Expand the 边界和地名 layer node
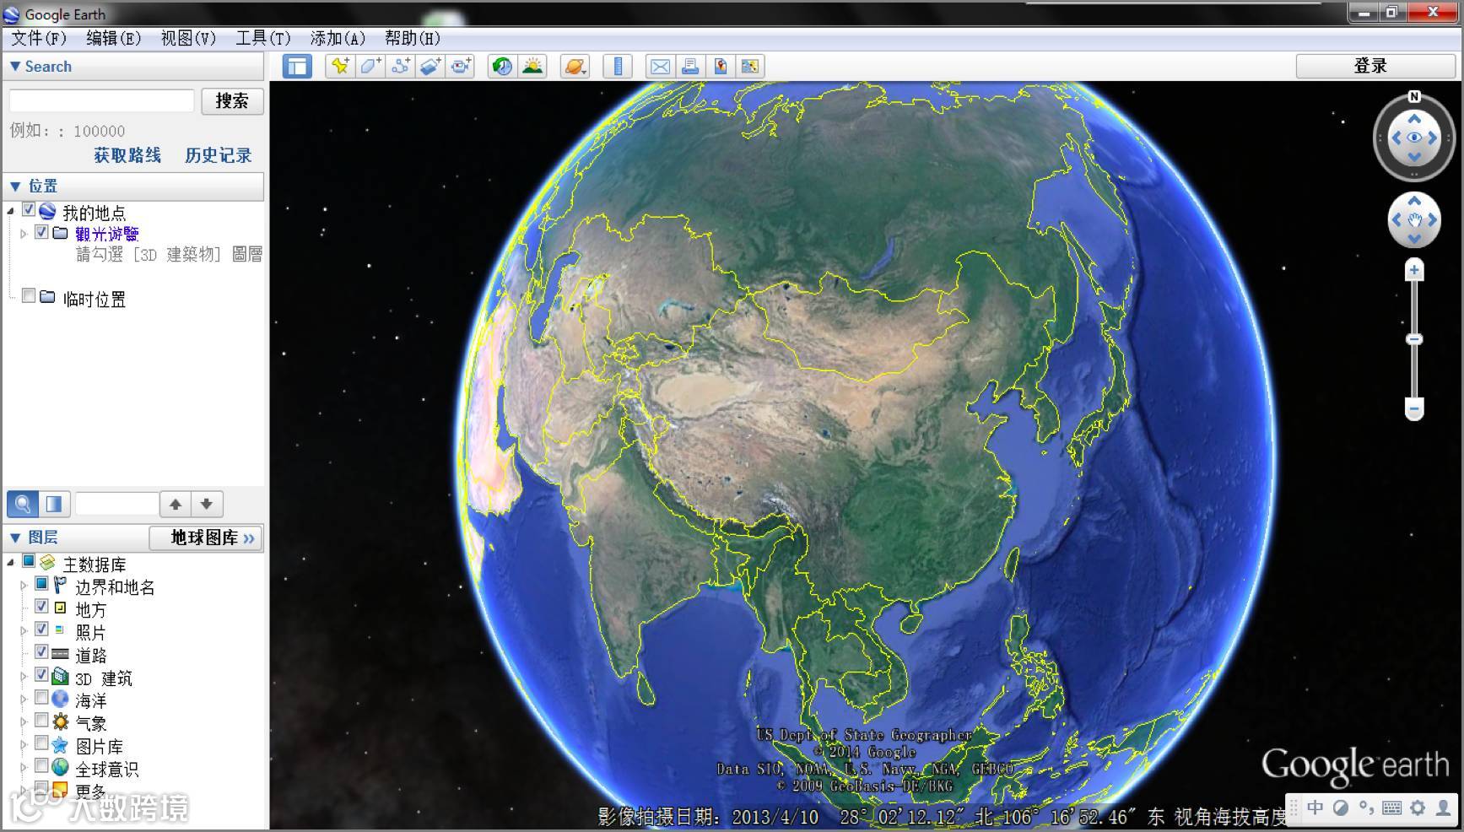The height and width of the screenshot is (832, 1464). [x=24, y=586]
